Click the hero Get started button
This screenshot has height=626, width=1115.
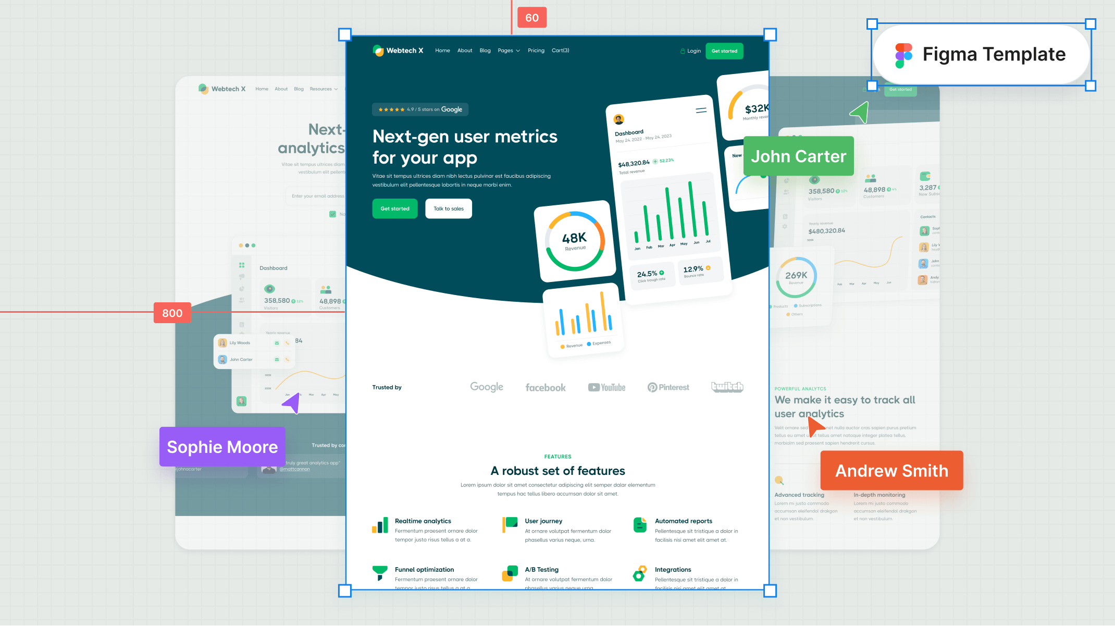click(x=395, y=208)
